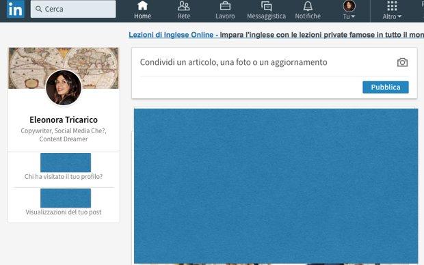Click the LinkedIn logo icon

tap(16, 9)
